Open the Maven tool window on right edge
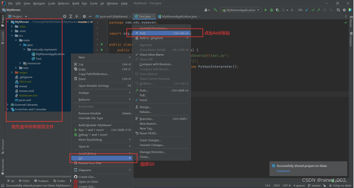 (x=351, y=22)
